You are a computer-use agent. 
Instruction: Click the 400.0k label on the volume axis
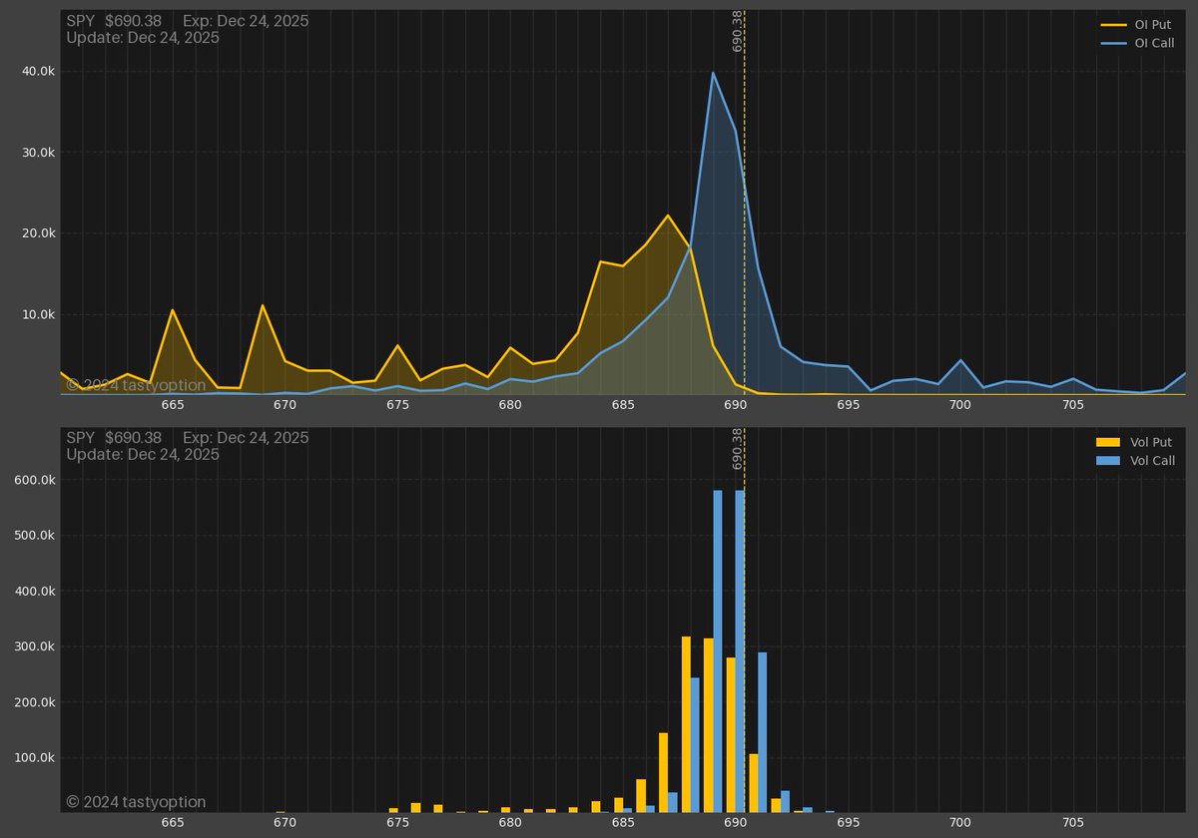(35, 591)
